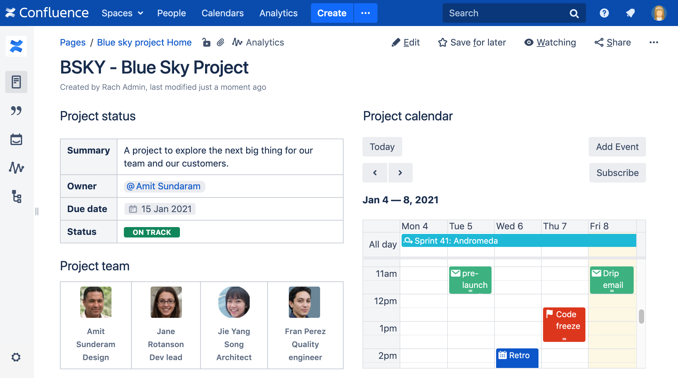Image resolution: width=678 pixels, height=378 pixels.
Task: Click back arrow on project calendar
Action: coord(375,172)
